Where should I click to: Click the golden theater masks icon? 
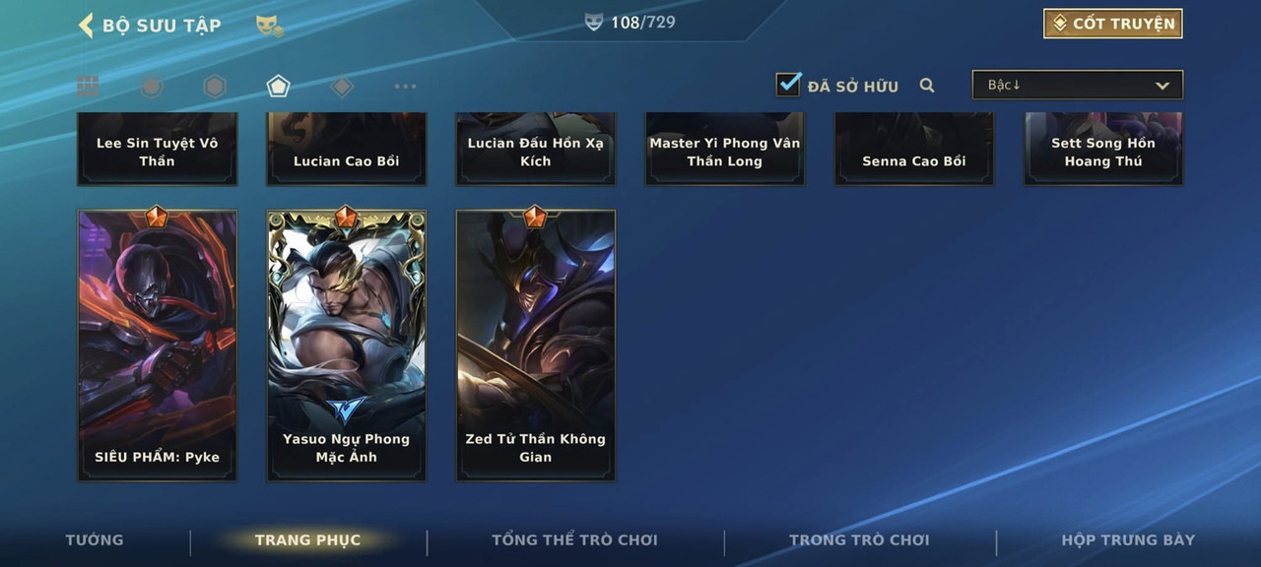pos(269,26)
